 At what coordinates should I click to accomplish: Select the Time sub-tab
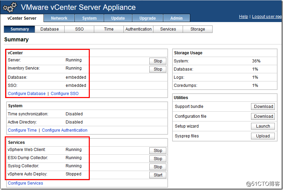(x=109, y=29)
